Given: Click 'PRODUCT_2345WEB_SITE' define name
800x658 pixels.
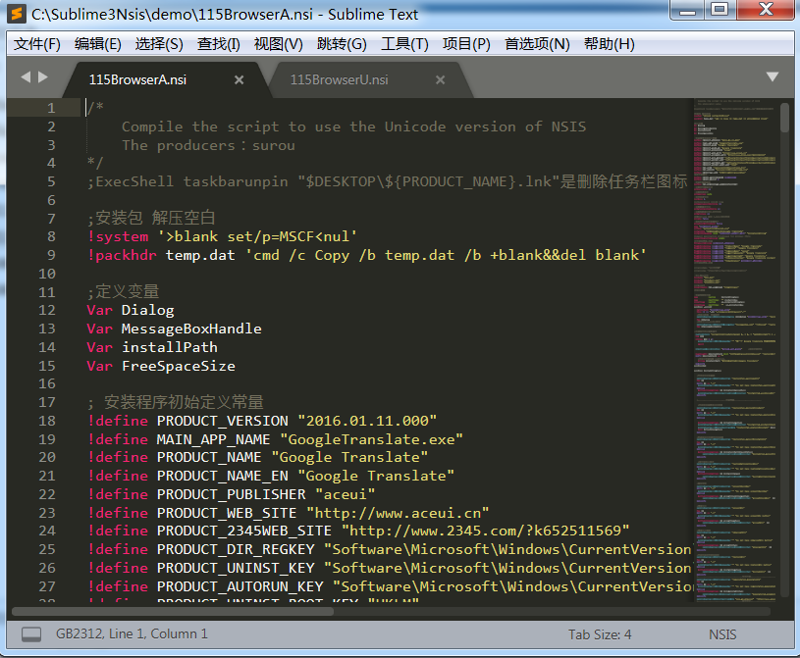Looking at the screenshot, I should 244,531.
